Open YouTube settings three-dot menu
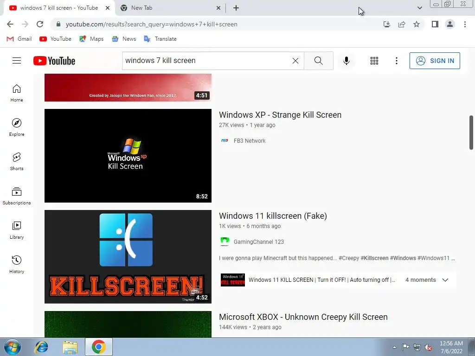The image size is (475, 356). (x=396, y=61)
